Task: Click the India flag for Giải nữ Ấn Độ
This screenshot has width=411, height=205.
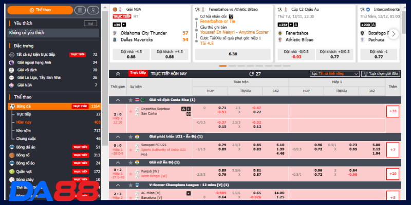Action: pos(137,162)
